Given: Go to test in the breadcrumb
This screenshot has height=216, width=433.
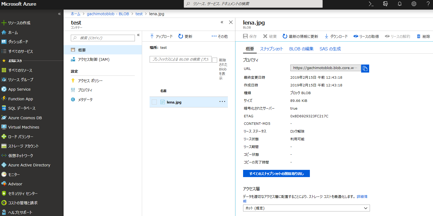Looking at the screenshot, I should (x=139, y=14).
